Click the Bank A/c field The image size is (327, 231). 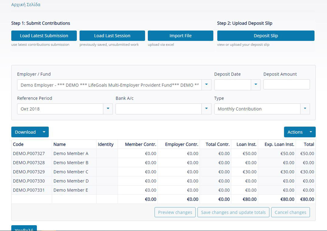(158, 109)
